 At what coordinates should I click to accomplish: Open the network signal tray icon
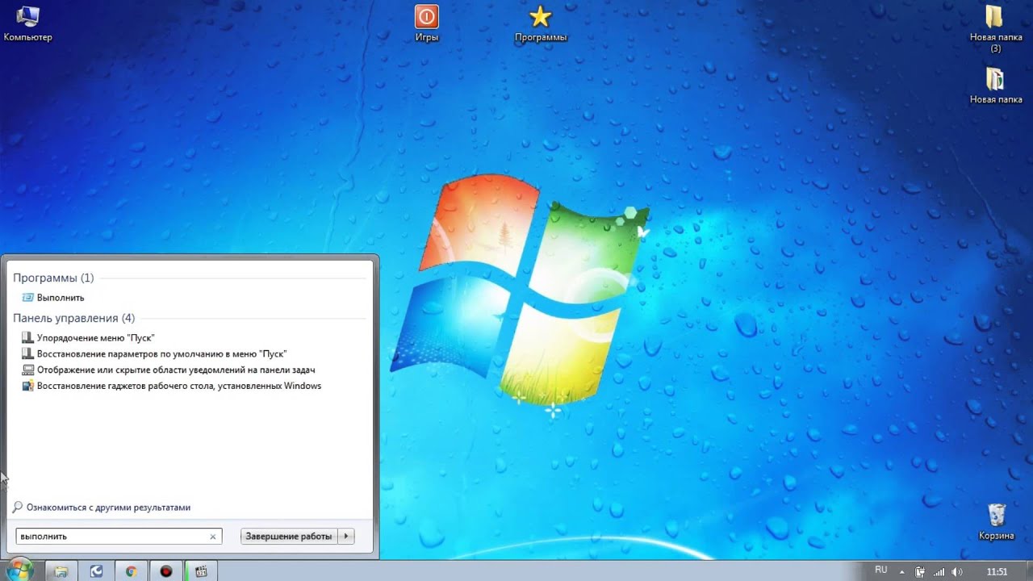939,571
